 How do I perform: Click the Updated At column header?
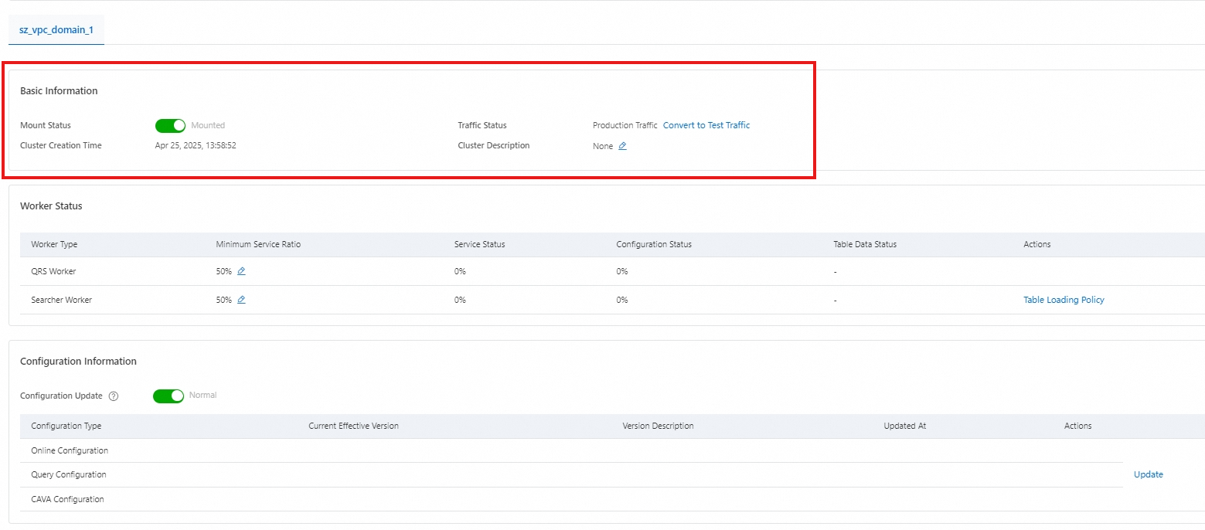coord(904,426)
